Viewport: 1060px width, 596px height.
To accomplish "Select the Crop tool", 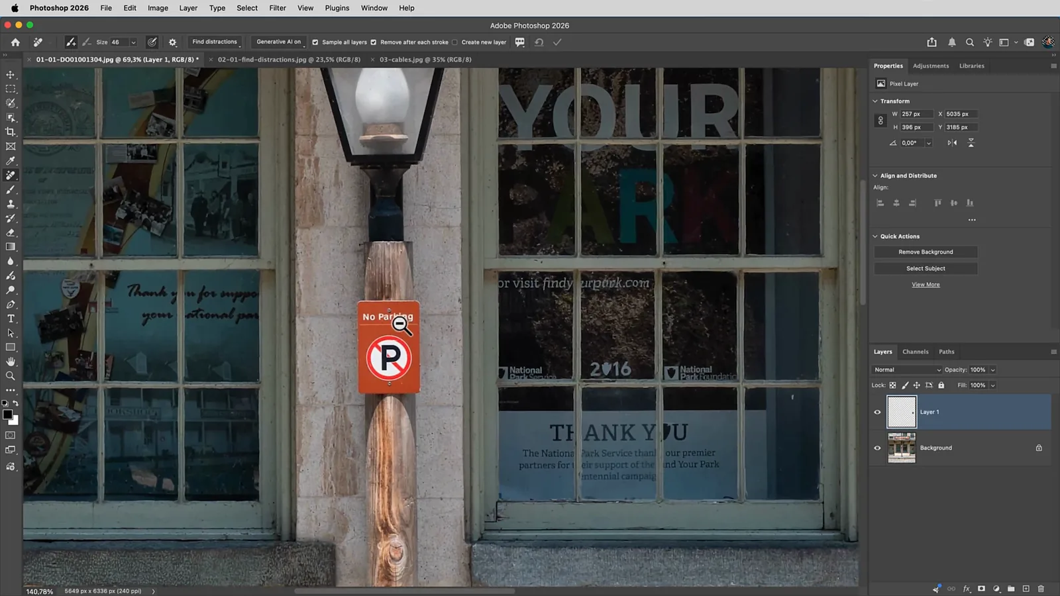I will point(11,132).
